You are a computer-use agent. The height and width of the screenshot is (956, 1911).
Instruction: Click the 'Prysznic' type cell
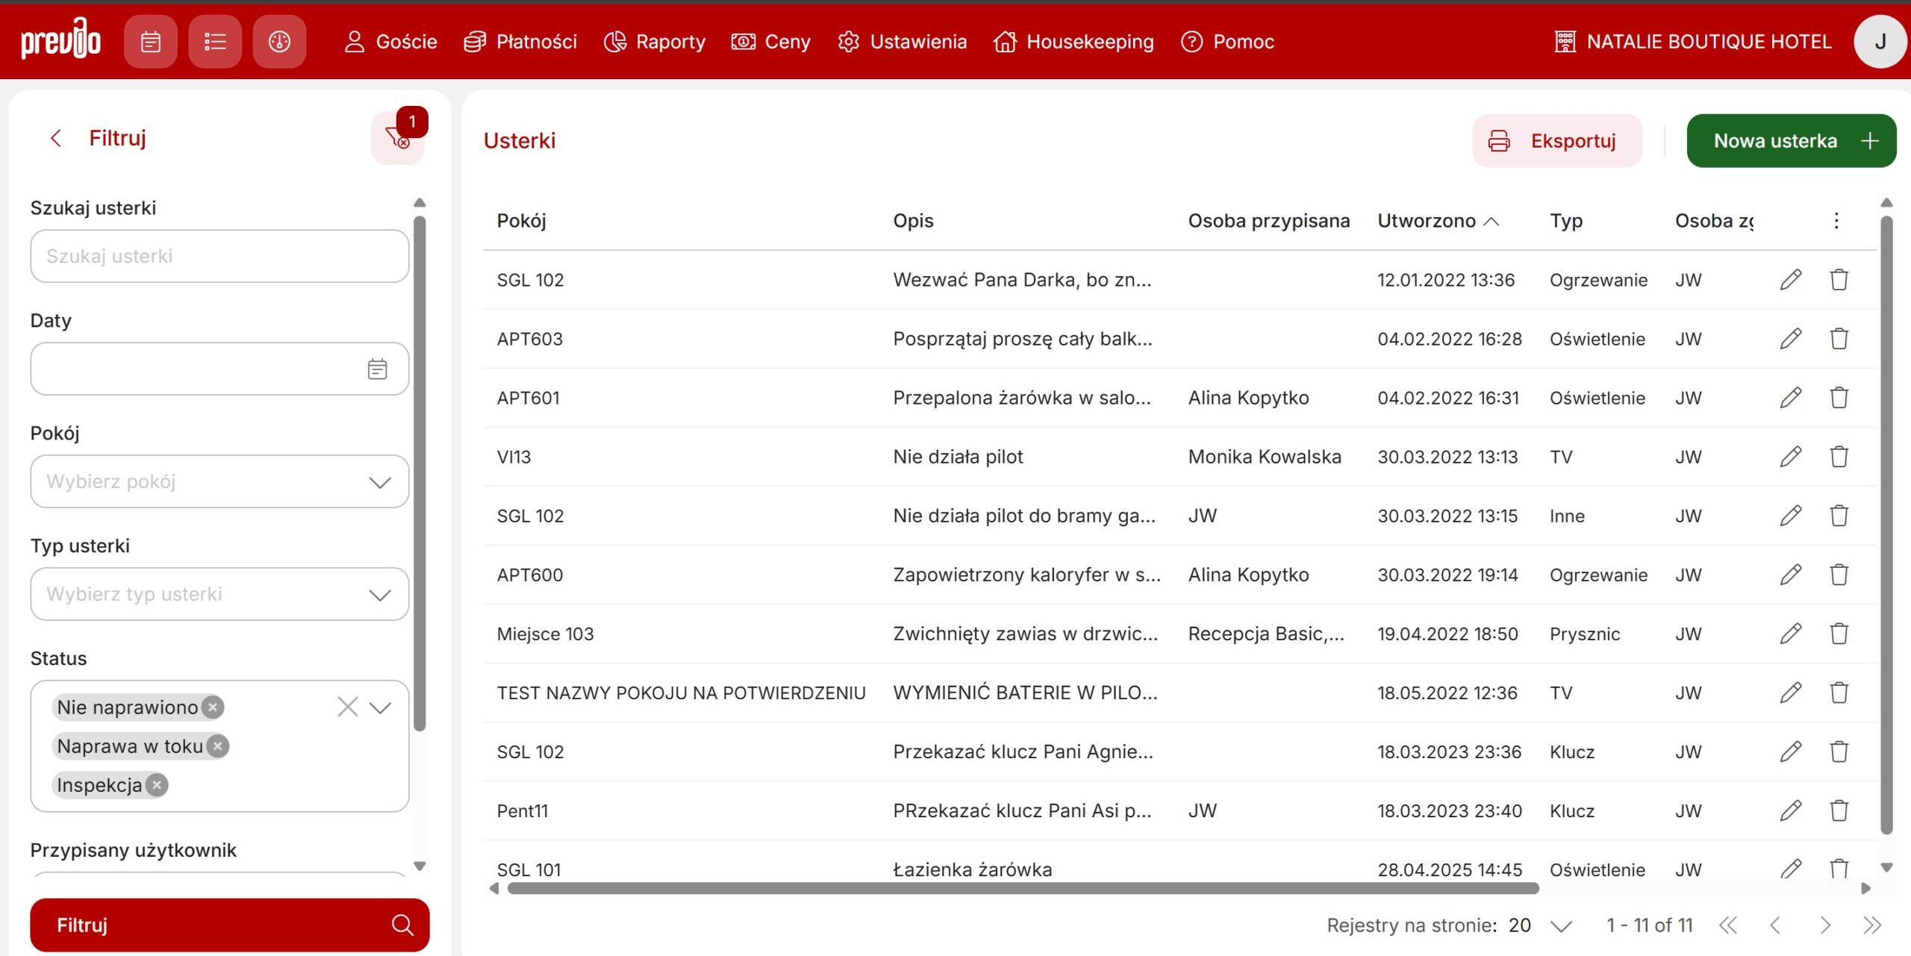coord(1585,634)
